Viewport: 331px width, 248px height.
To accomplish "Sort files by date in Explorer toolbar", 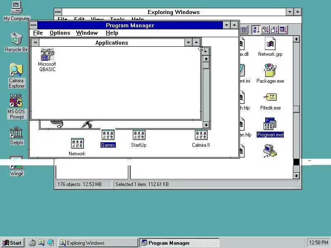I will pos(283,30).
